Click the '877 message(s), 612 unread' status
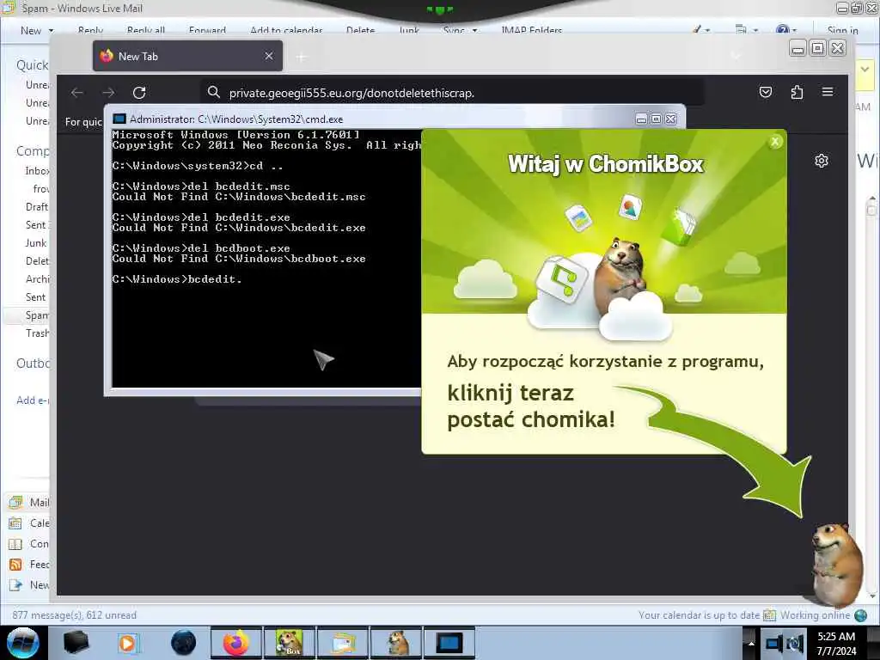This screenshot has height=660, width=880. coord(75,615)
